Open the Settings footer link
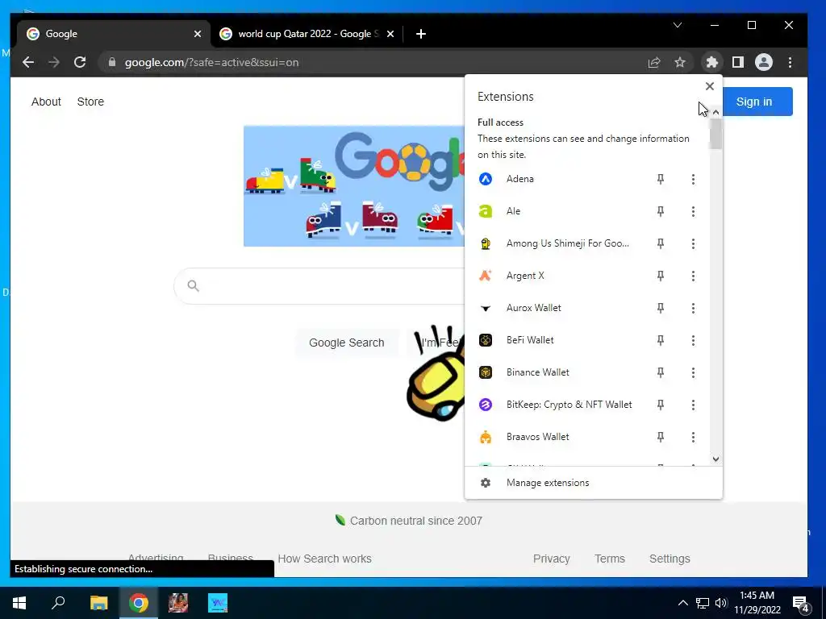The image size is (826, 619). coord(670,559)
